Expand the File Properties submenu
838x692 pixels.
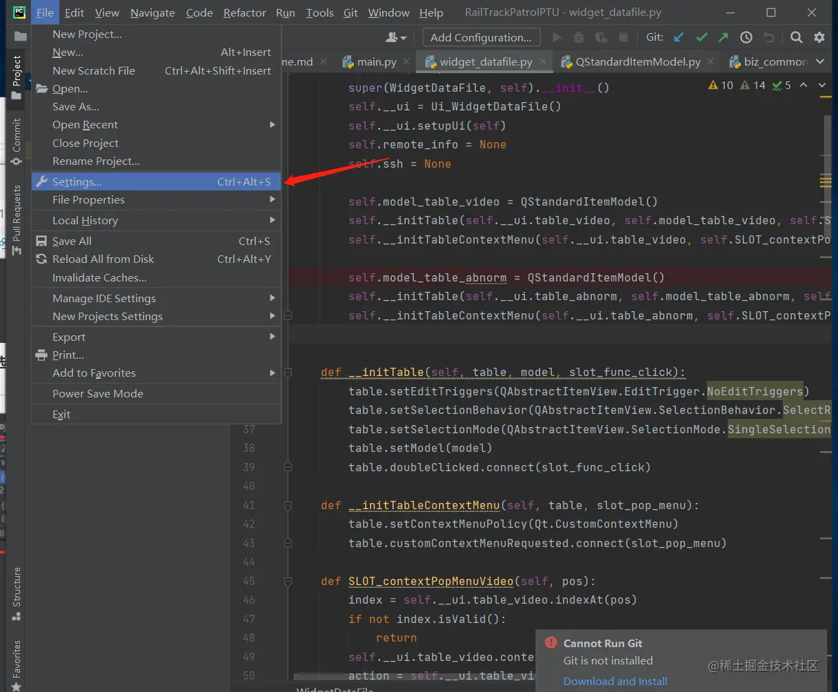click(x=272, y=199)
